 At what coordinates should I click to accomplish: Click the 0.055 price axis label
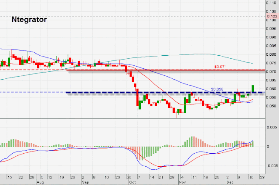click(271, 98)
